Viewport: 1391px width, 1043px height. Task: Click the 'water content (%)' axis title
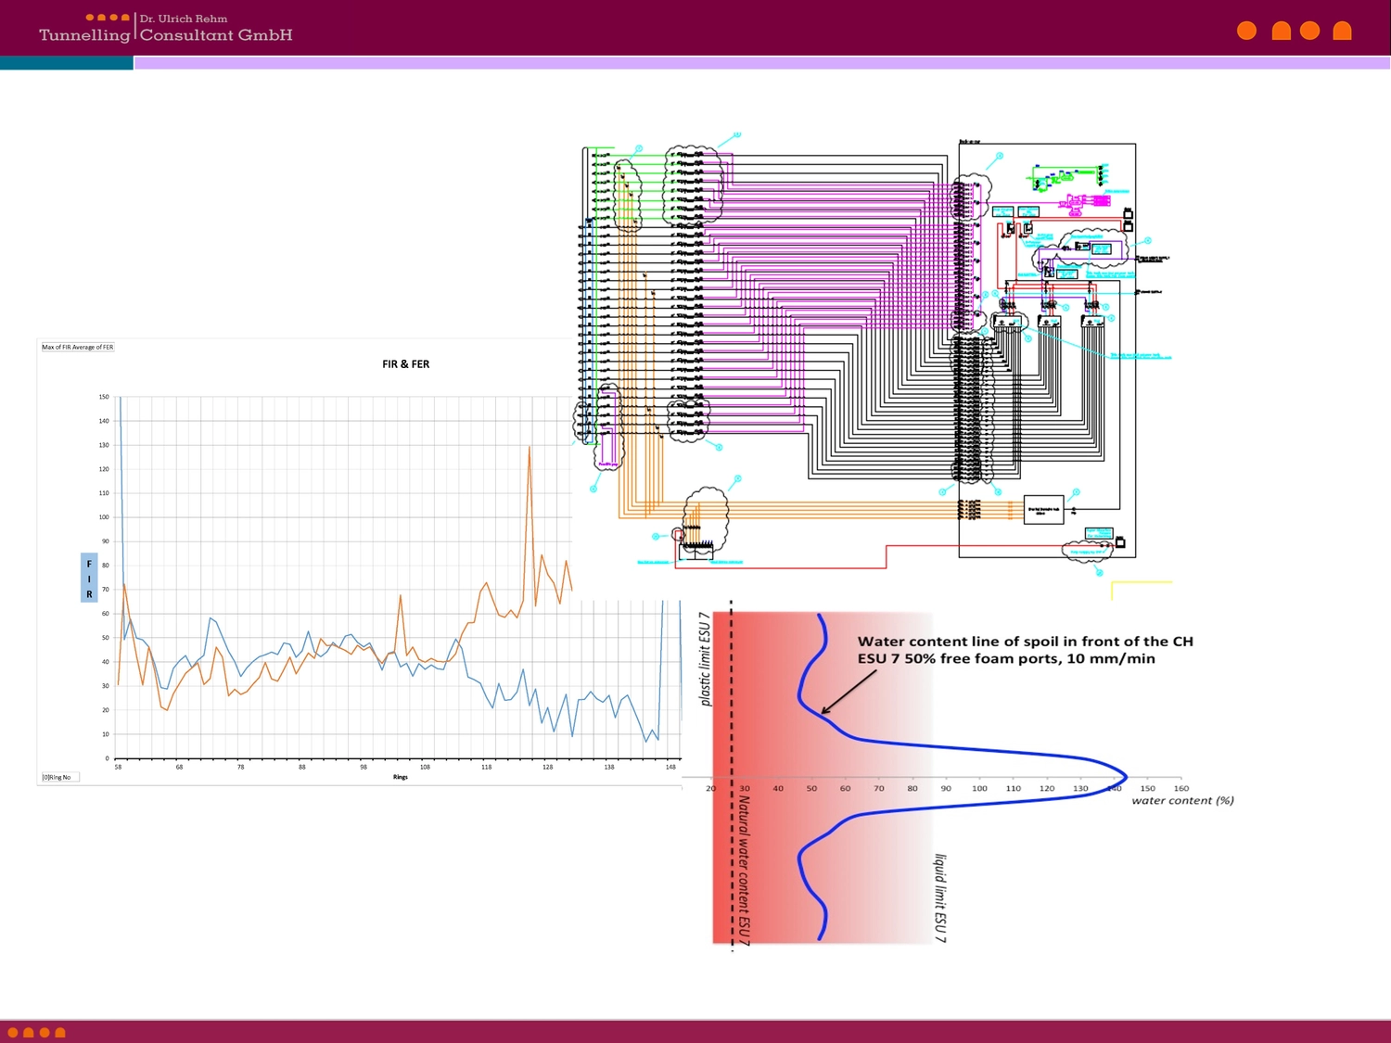tap(1182, 801)
